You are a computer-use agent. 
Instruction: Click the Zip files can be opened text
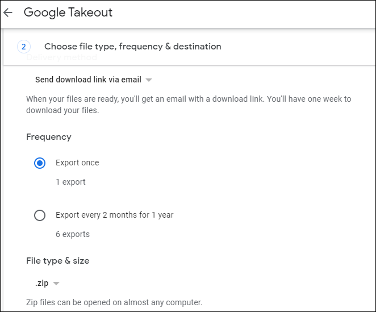(114, 302)
